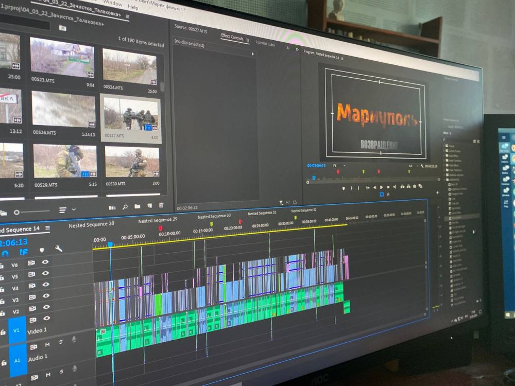Open the Window menu
Screen dimensions: 515x386
tap(112, 3)
